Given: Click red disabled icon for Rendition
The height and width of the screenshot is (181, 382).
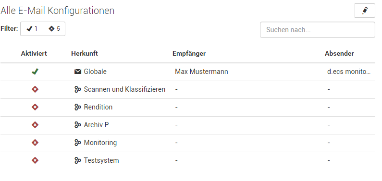Looking at the screenshot, I should point(35,107).
